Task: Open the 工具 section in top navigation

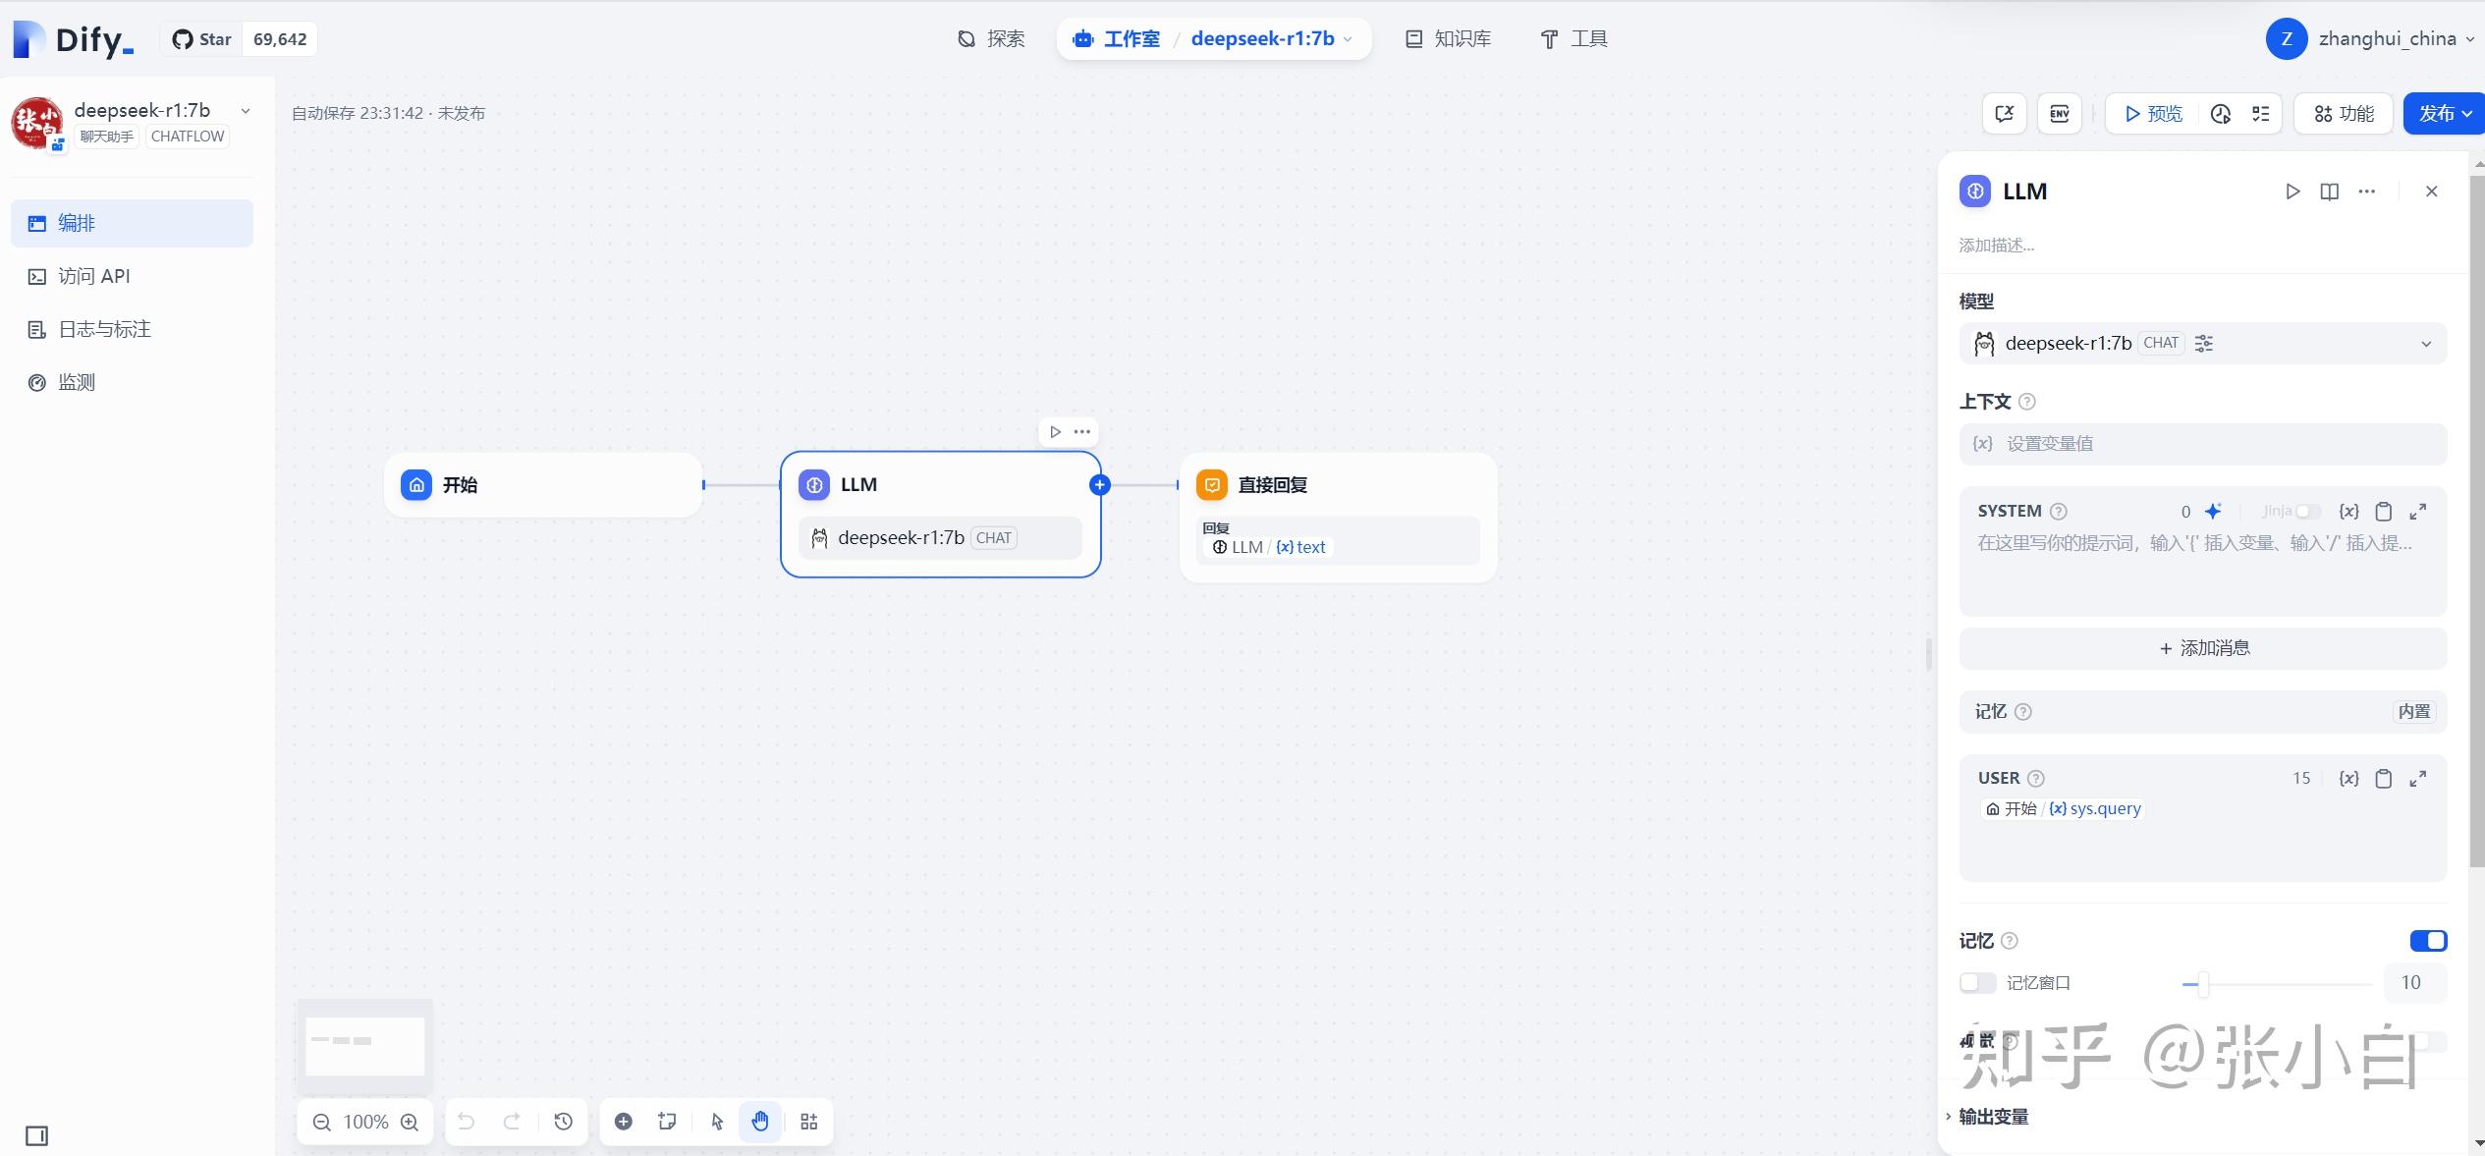Action: [x=1573, y=38]
